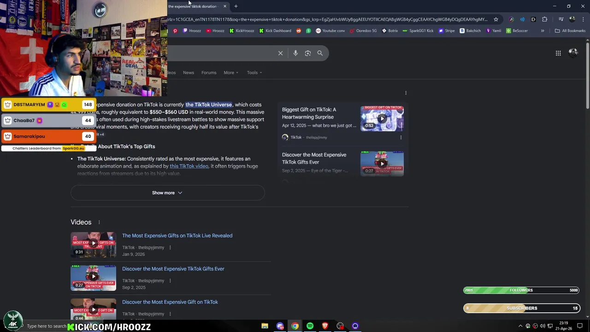Open the Videos section three-dot menu
590x332 pixels.
pyautogui.click(x=99, y=222)
